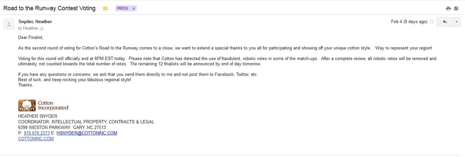
Task: Remove the PRESS label with its x
Action: pos(134,8)
